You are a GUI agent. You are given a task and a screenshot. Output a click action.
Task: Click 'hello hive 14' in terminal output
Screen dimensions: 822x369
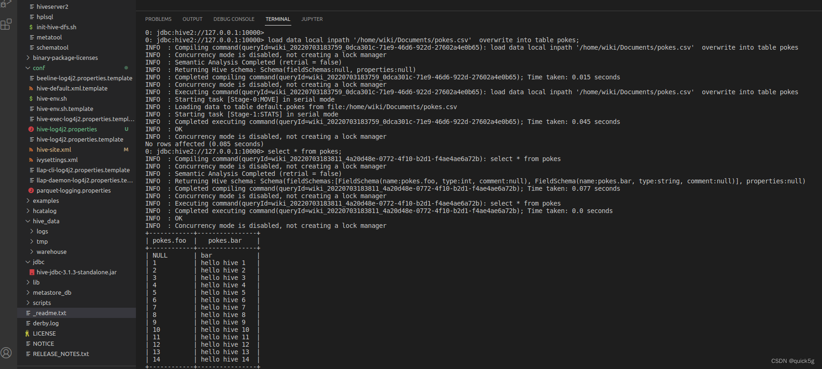pyautogui.click(x=225, y=360)
